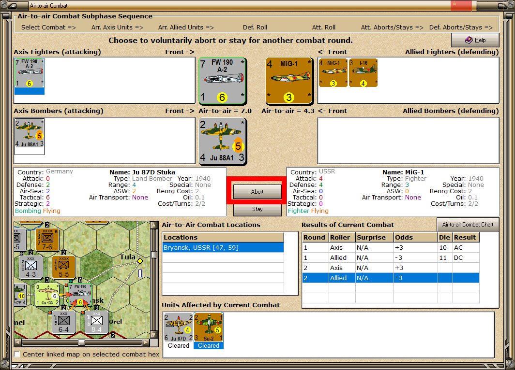The height and width of the screenshot is (370, 515).
Task: Open the Air-to-air Combat Chart
Action: tap(468, 225)
